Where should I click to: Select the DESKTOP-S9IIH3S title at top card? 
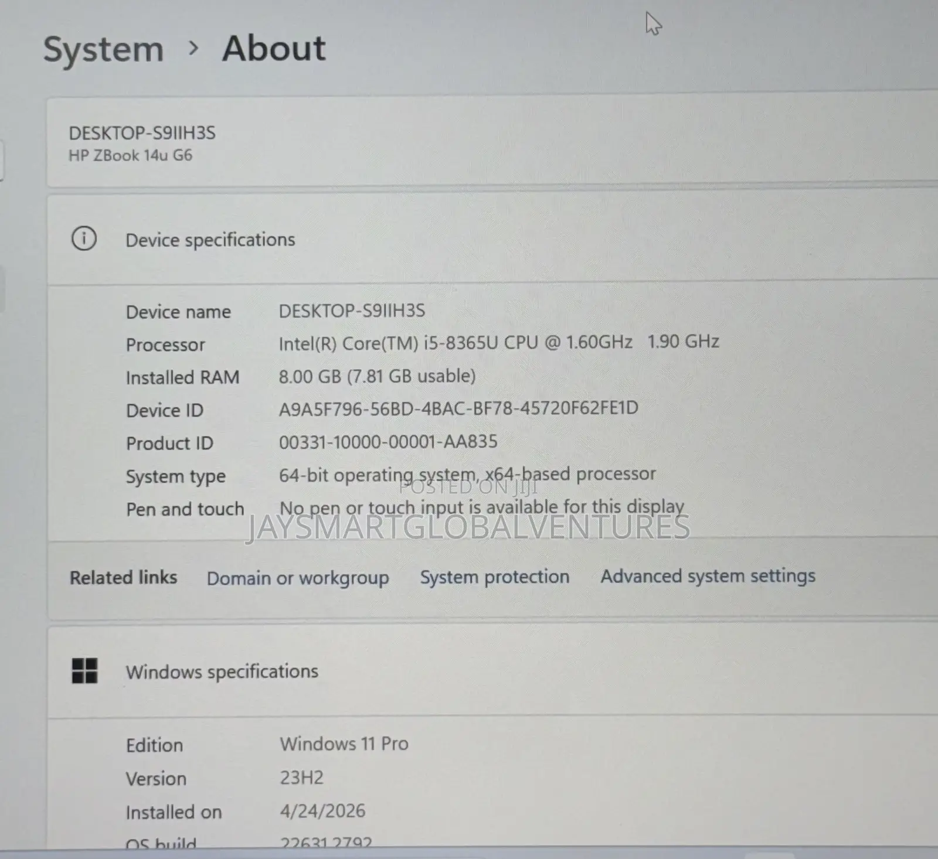pos(142,133)
